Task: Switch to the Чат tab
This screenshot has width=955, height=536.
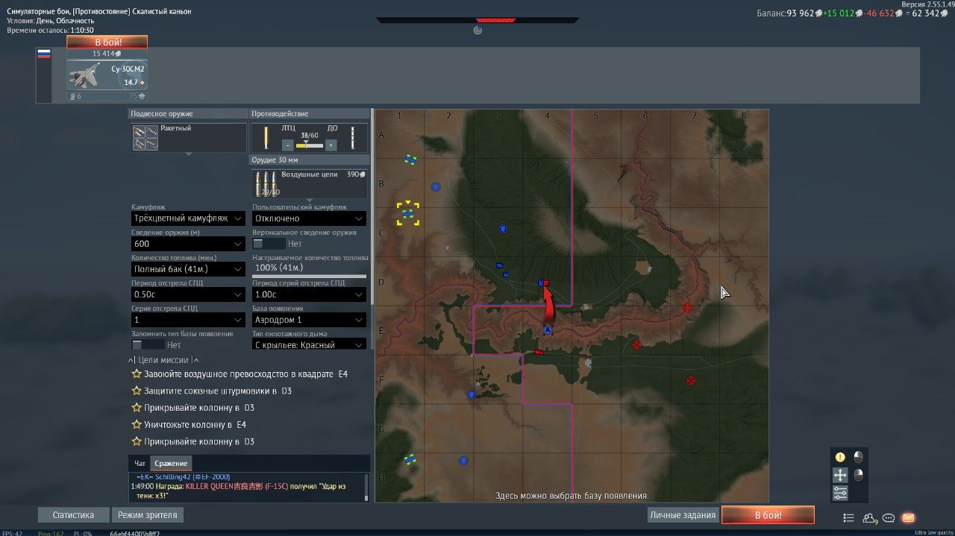Action: click(140, 463)
